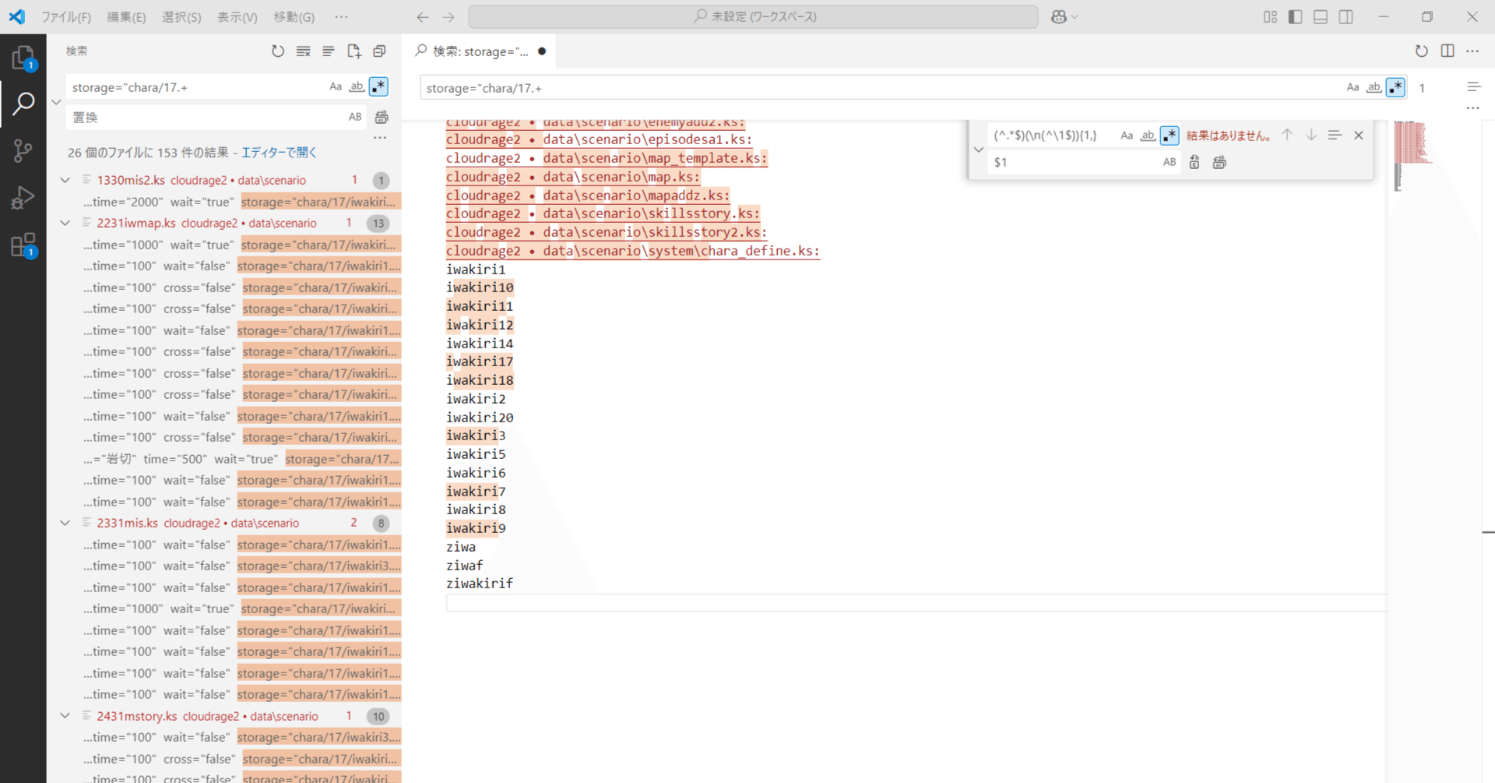Viewport: 1495px width, 783px height.
Task: Open ファイル(F) menu
Action: [66, 16]
